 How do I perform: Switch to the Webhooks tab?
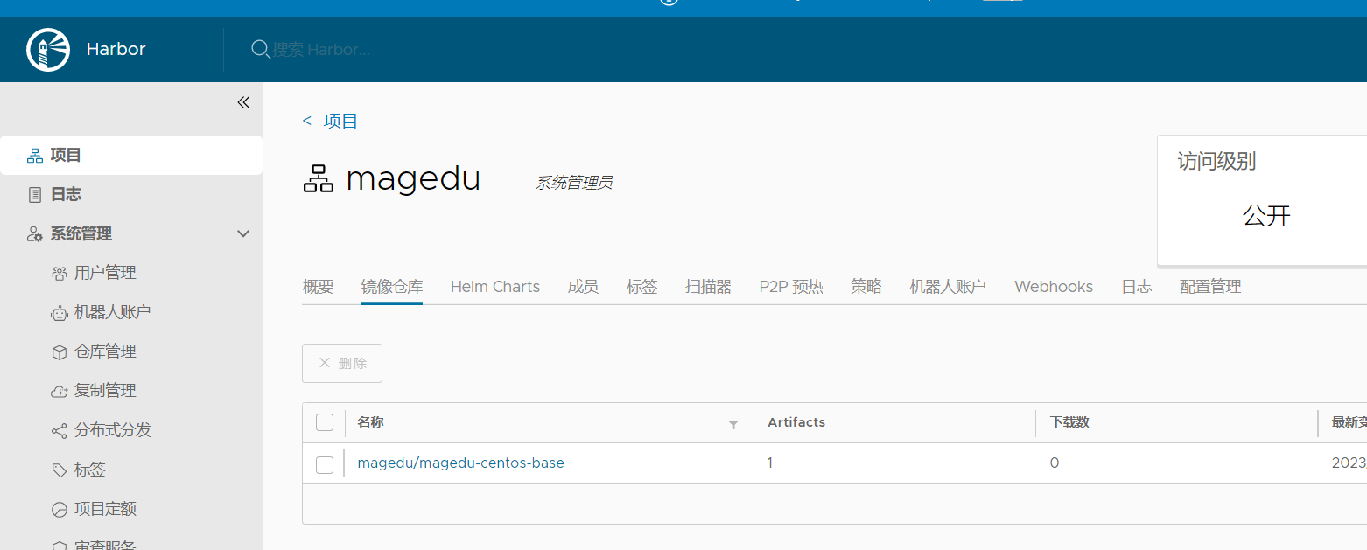pyautogui.click(x=1054, y=287)
